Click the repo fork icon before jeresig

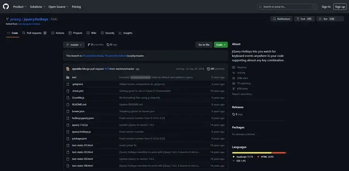[x=7, y=19]
